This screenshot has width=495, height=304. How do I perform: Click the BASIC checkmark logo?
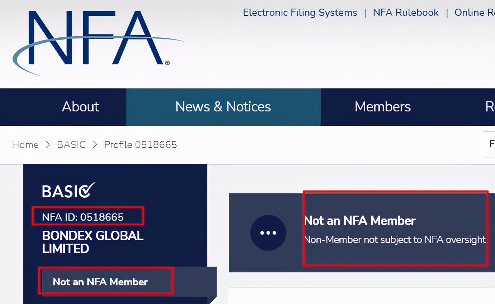click(x=69, y=190)
